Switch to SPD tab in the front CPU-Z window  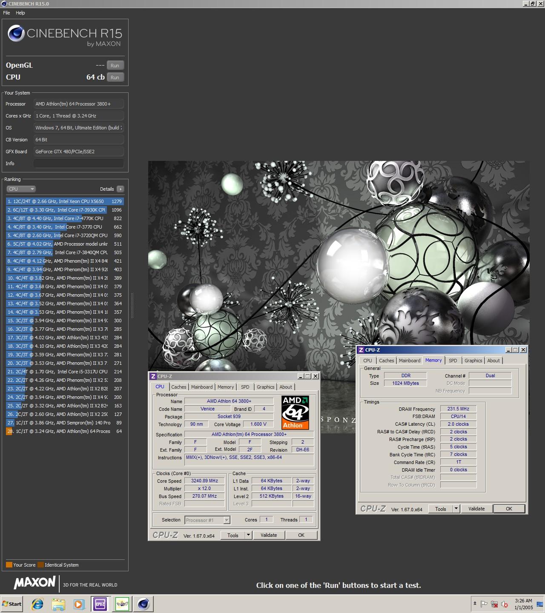pyautogui.click(x=245, y=387)
